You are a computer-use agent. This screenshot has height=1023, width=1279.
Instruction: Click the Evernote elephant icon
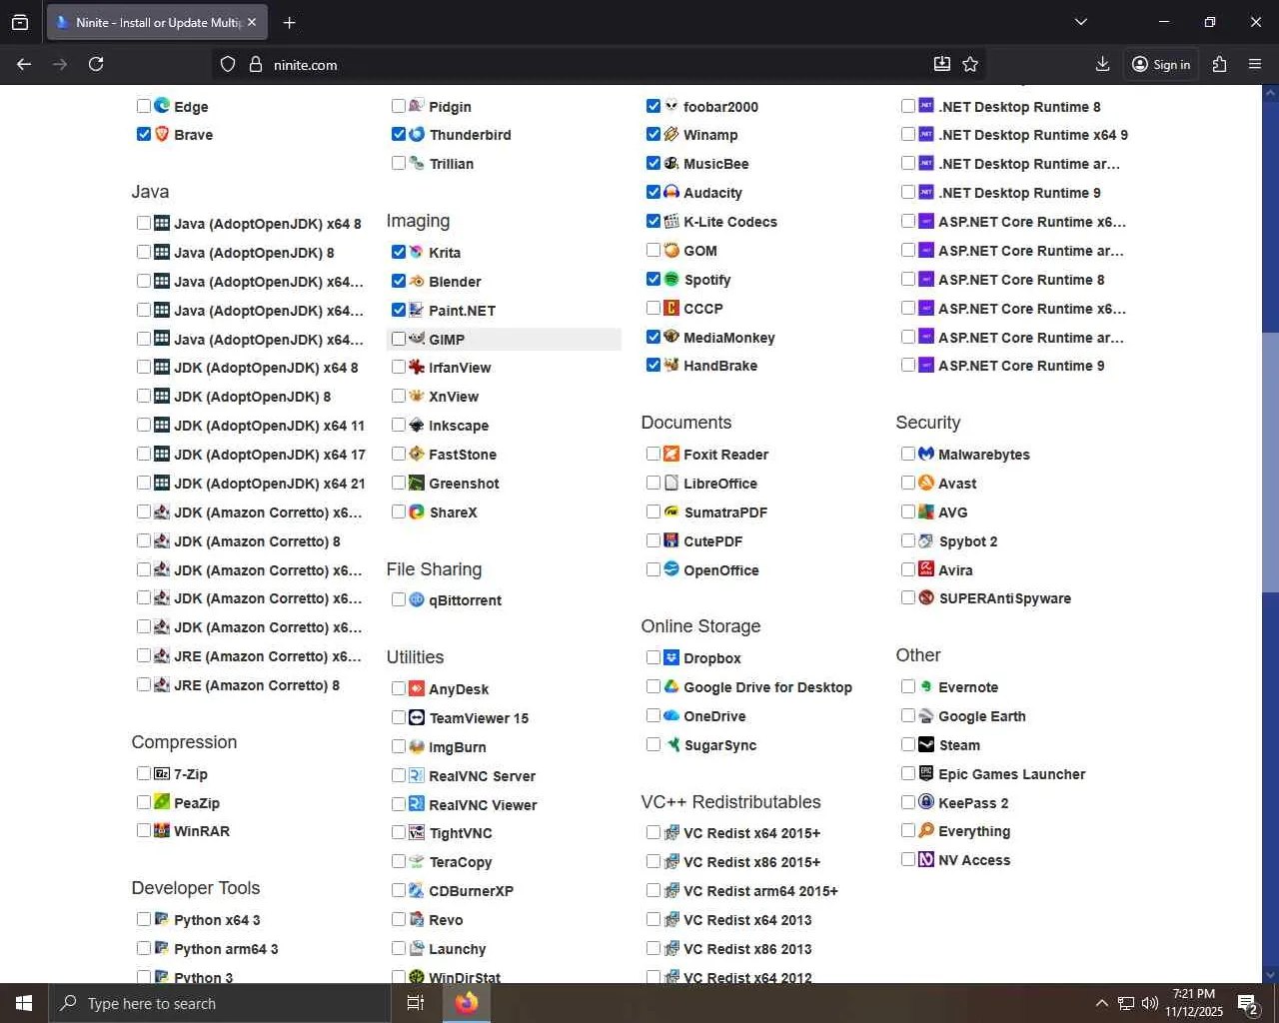pyautogui.click(x=926, y=686)
